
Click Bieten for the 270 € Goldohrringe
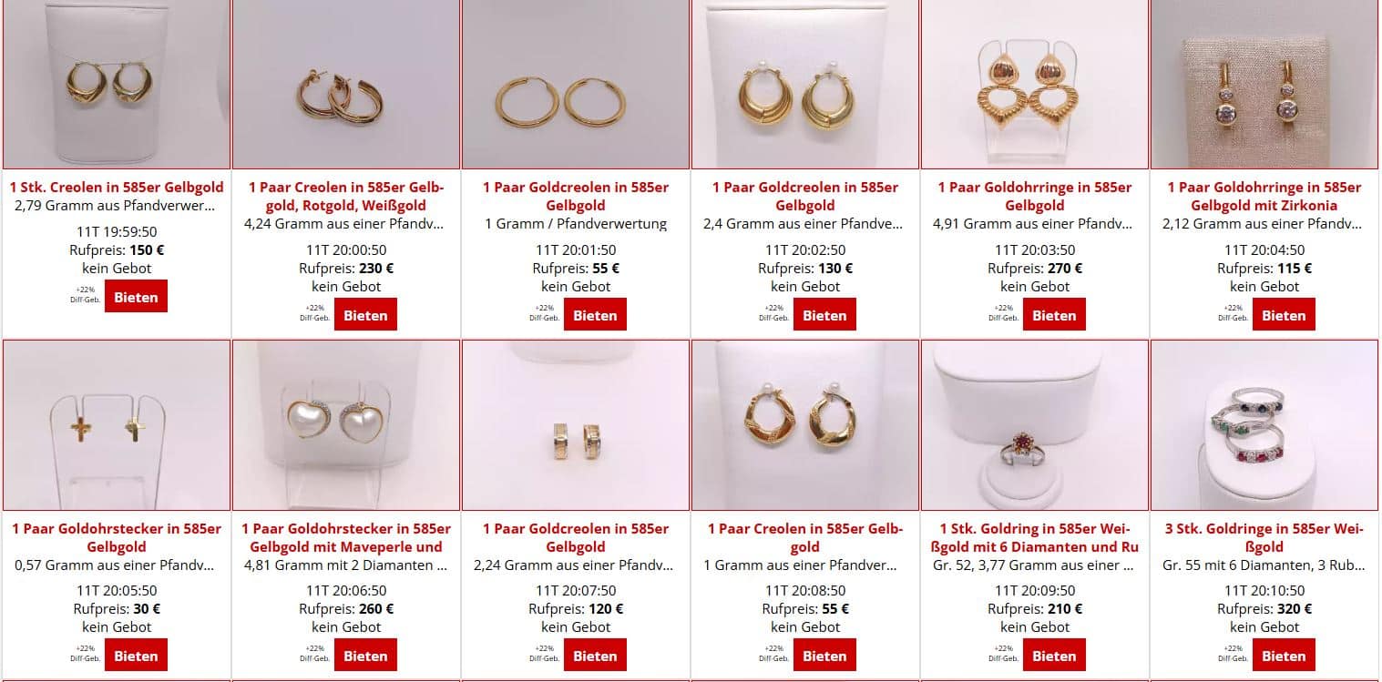1054,315
